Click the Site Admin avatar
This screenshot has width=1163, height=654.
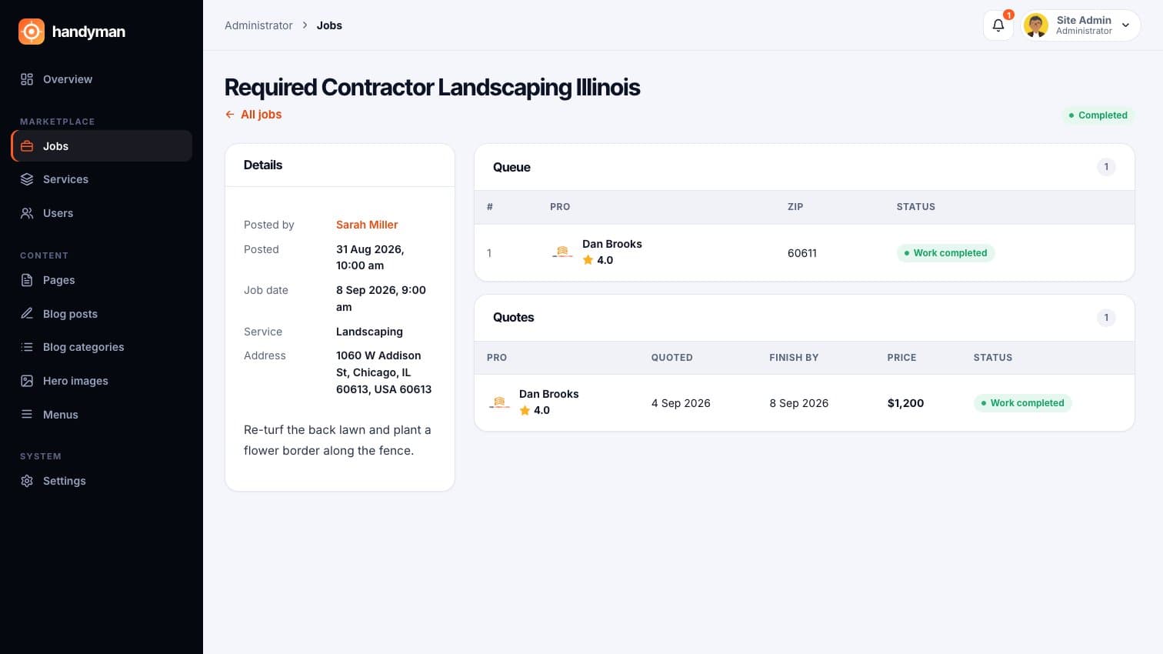1036,25
